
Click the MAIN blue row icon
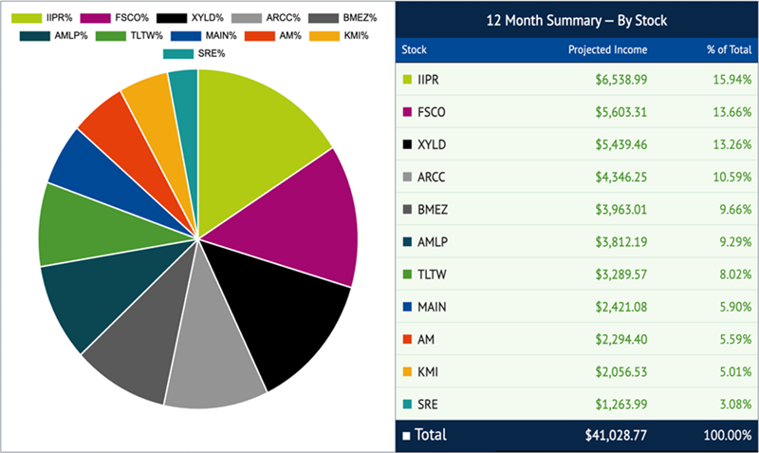coord(407,307)
